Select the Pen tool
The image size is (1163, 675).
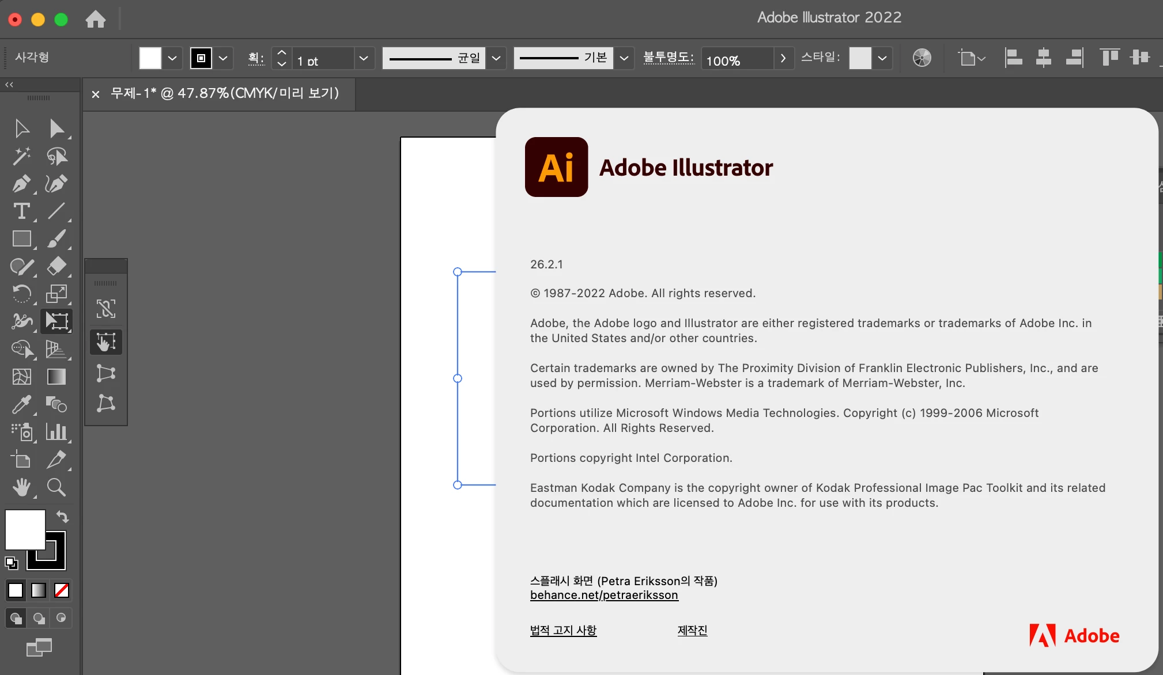[x=21, y=184]
